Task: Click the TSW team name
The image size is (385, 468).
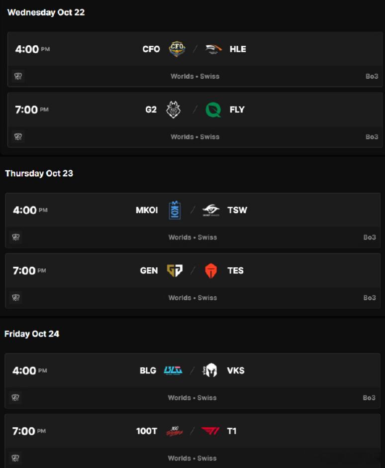Action: (x=237, y=210)
